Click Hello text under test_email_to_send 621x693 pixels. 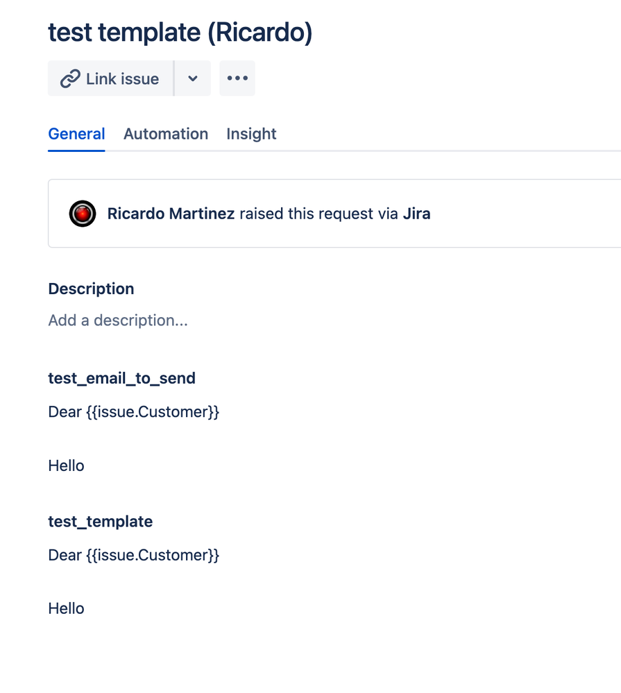[67, 465]
